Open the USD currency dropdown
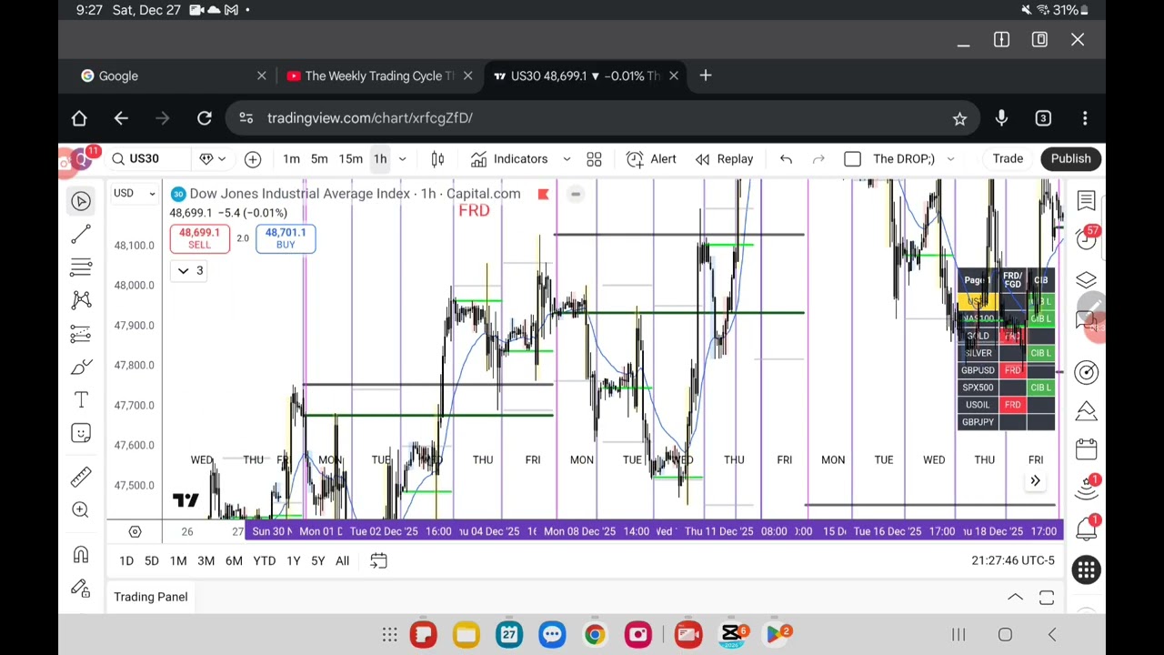 pos(135,193)
